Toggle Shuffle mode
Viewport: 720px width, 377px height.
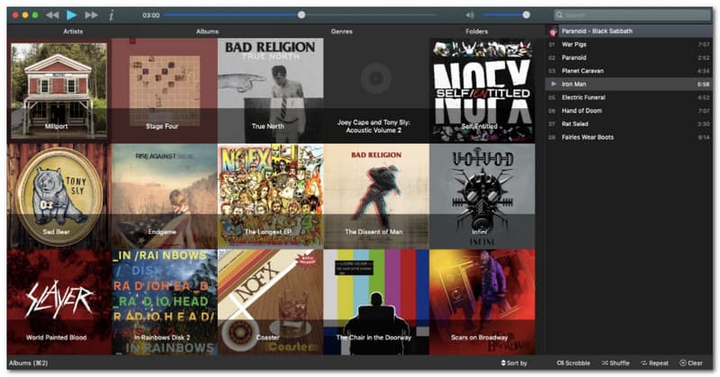(616, 364)
